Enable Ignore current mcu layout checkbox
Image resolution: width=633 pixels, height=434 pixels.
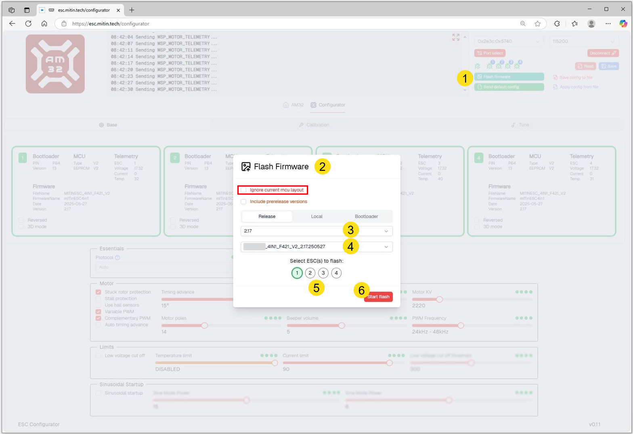[243, 190]
